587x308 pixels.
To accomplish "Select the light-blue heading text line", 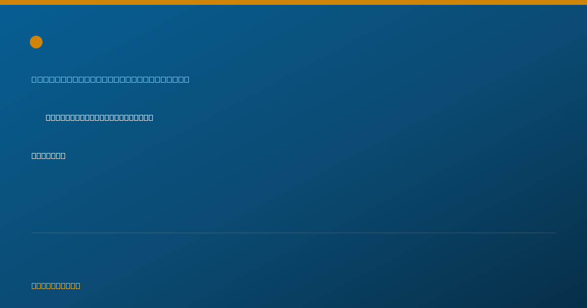I will pyautogui.click(x=111, y=79).
